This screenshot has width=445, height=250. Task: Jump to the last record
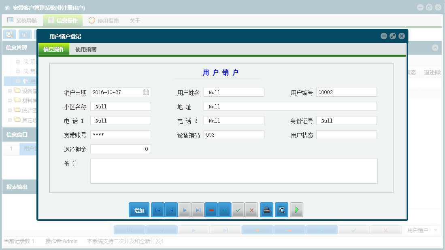(198, 210)
